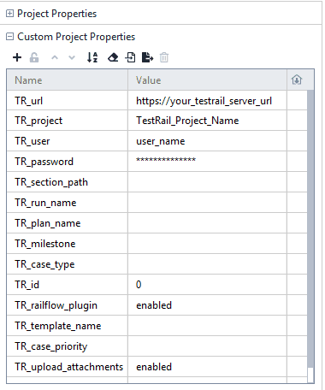Click the empty TR_case_type value cell

[x=207, y=264]
